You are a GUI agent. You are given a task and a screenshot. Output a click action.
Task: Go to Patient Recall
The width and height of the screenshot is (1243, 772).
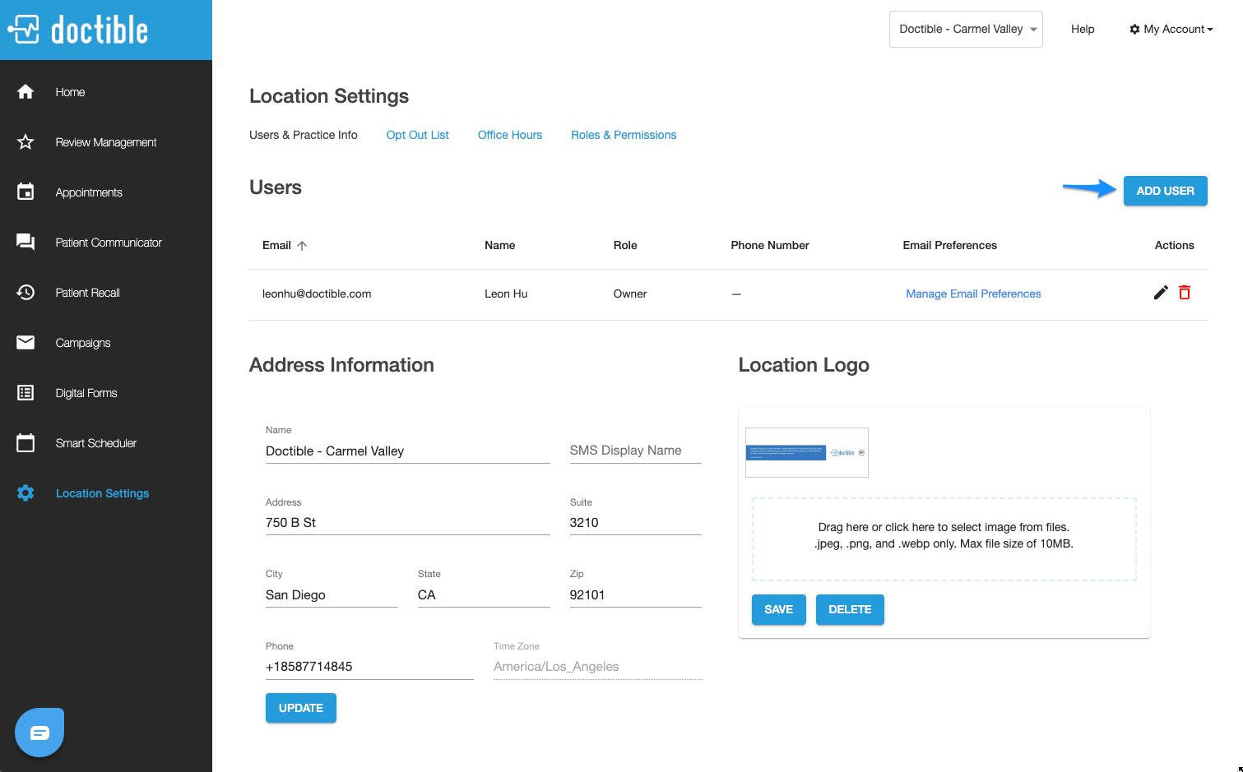[x=87, y=293]
